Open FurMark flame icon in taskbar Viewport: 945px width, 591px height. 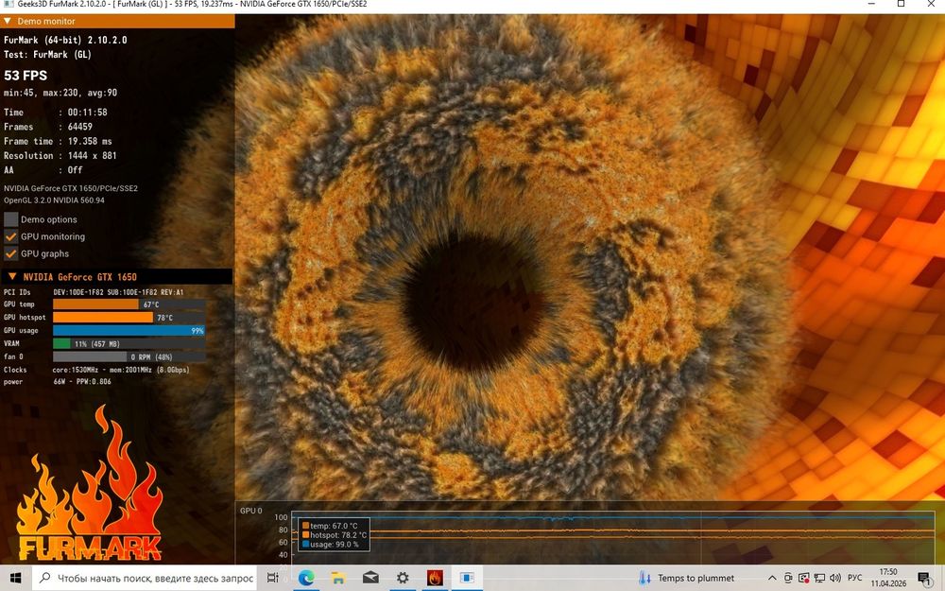(x=435, y=578)
